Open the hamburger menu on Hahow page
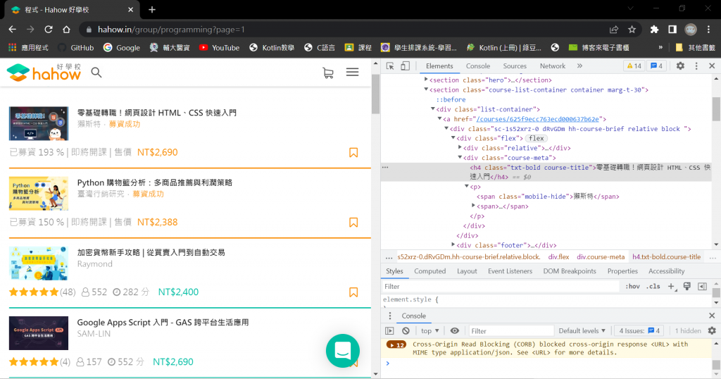 (x=352, y=73)
